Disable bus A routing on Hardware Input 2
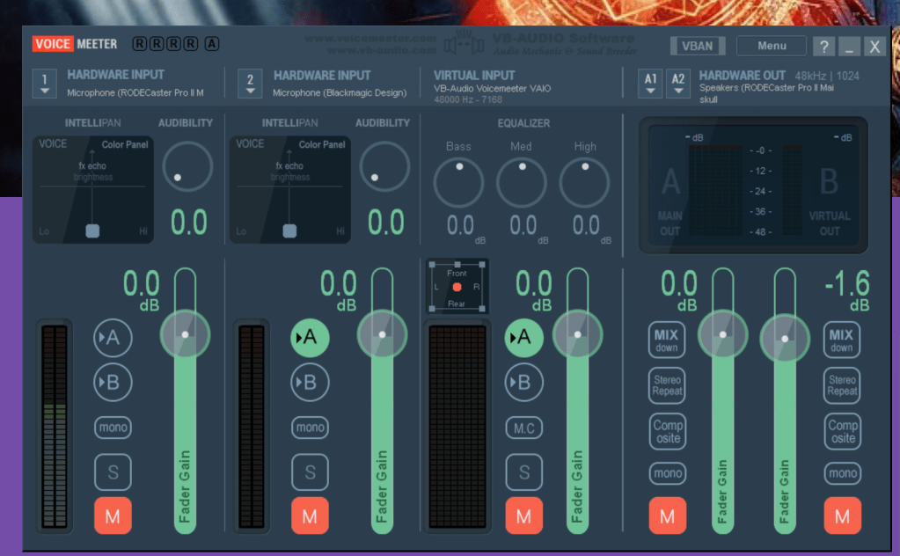Screen dimensions: 900x556 [310, 338]
